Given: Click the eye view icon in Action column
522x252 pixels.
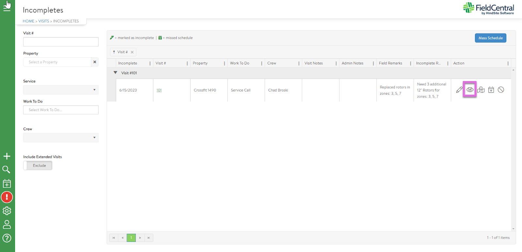Looking at the screenshot, I should point(470,90).
